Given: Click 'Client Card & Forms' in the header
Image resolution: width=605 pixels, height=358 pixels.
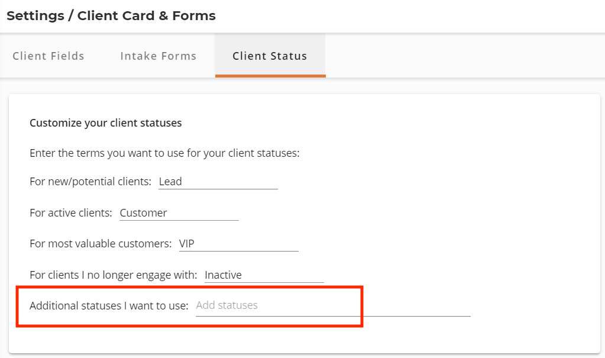Looking at the screenshot, I should 146,16.
